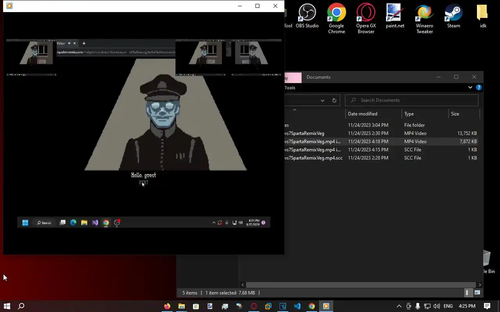The image size is (500, 312).
Task: Open paint.net desktop shortcut
Action: 395,16
